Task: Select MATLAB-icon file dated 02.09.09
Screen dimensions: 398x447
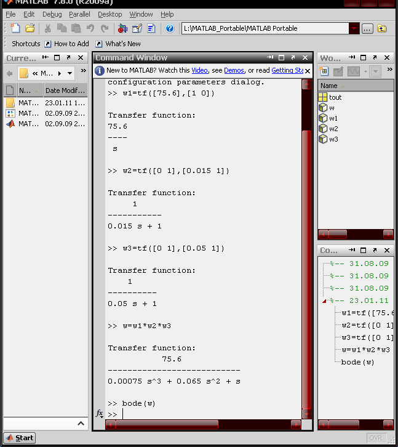Action: [x=46, y=124]
